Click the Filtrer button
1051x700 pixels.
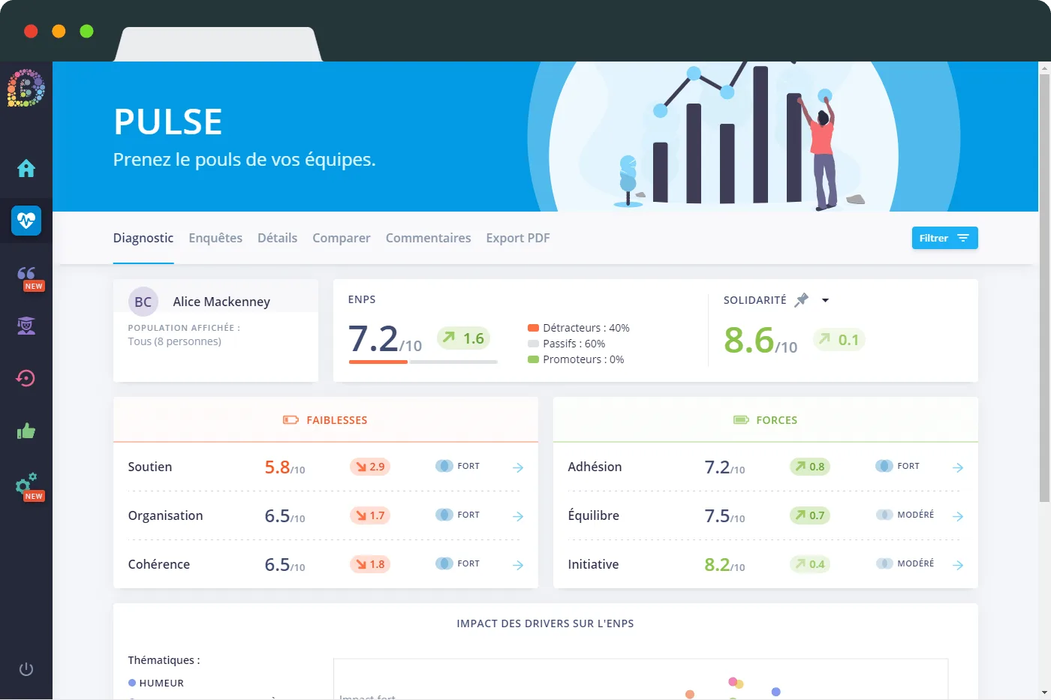(x=944, y=238)
